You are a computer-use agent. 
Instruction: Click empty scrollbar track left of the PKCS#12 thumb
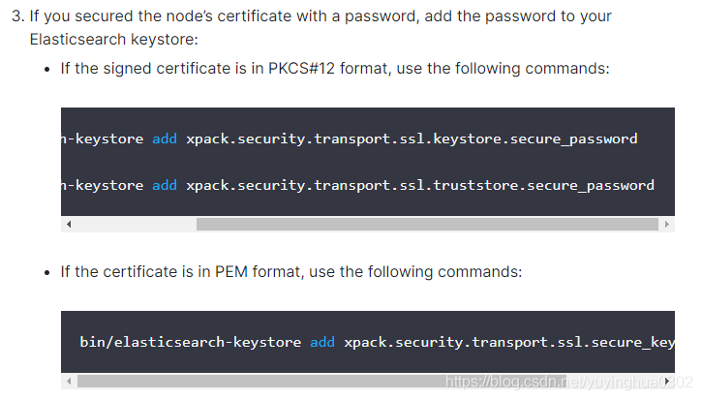136,224
